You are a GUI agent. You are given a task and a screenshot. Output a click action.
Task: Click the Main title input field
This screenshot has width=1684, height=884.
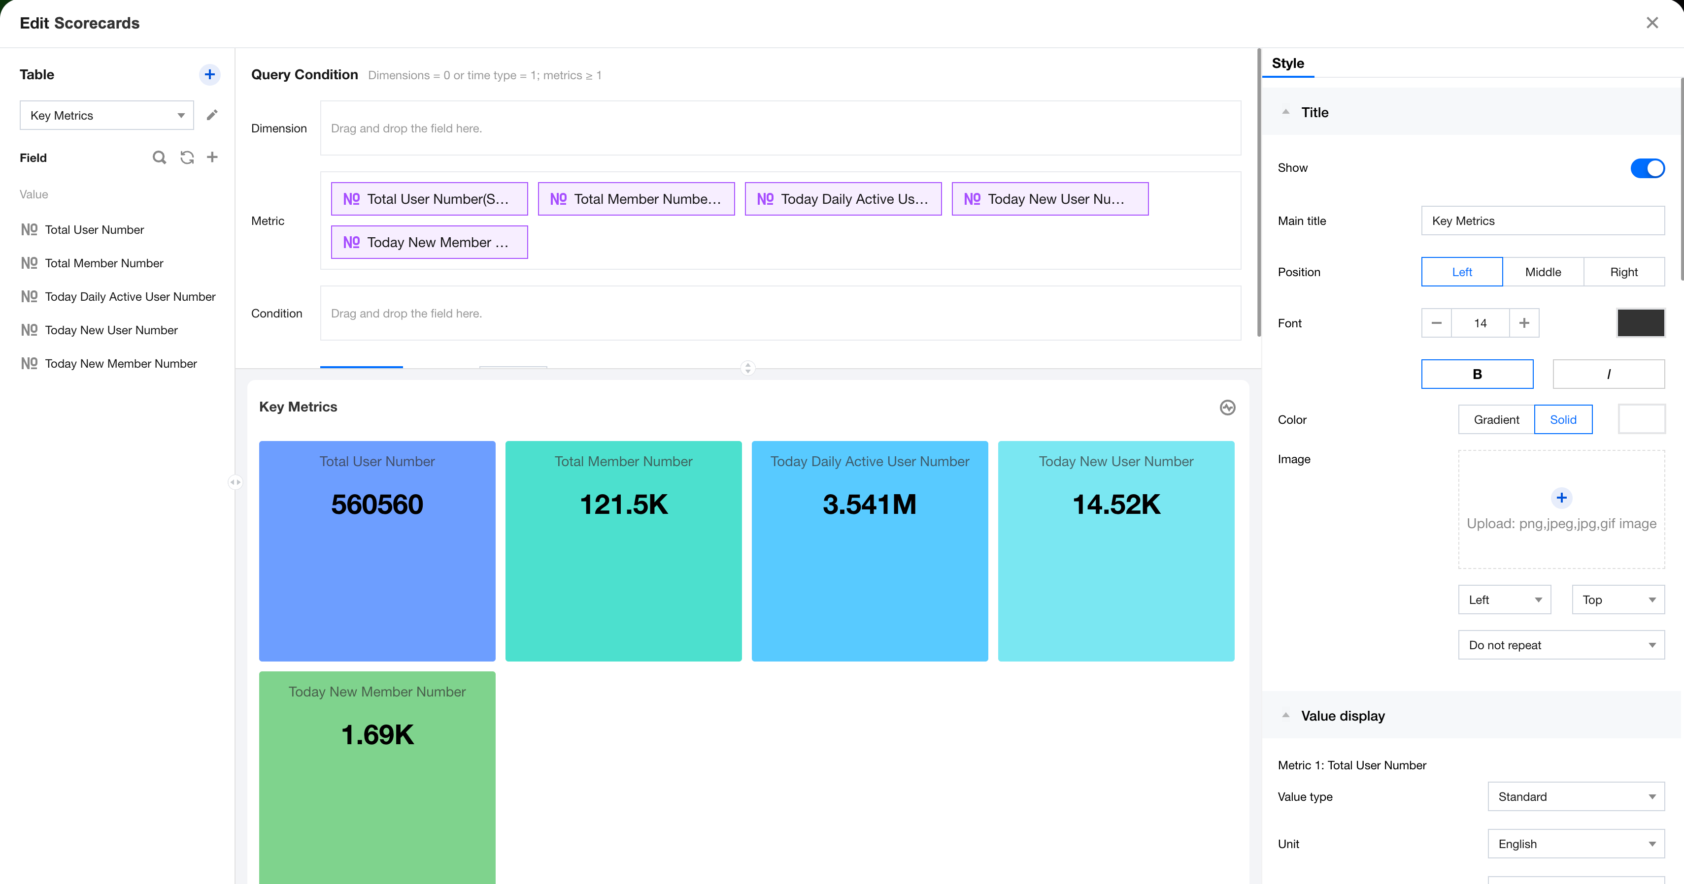click(1542, 221)
